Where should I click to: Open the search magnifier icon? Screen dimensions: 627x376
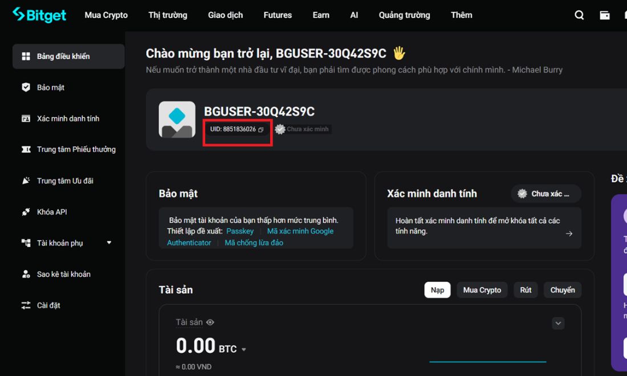[x=579, y=15]
